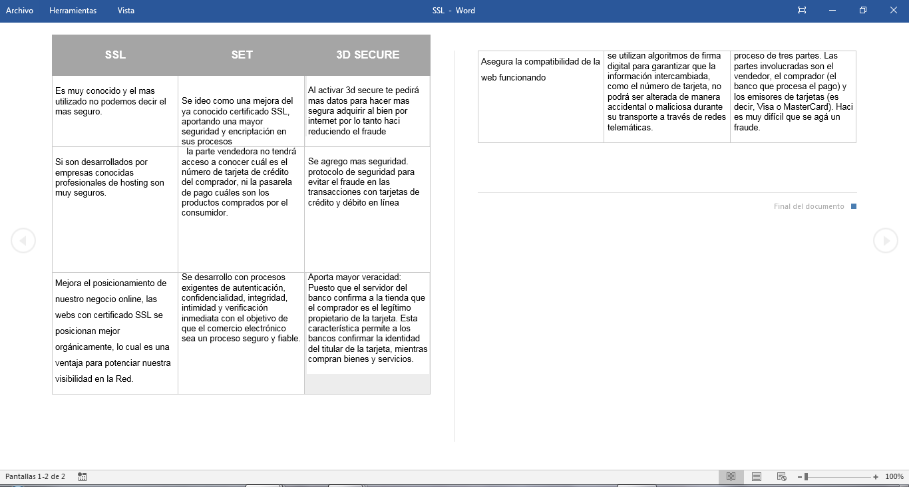This screenshot has height=487, width=909.
Task: Click the 'SSL - Word' window title
Action: 454,11
